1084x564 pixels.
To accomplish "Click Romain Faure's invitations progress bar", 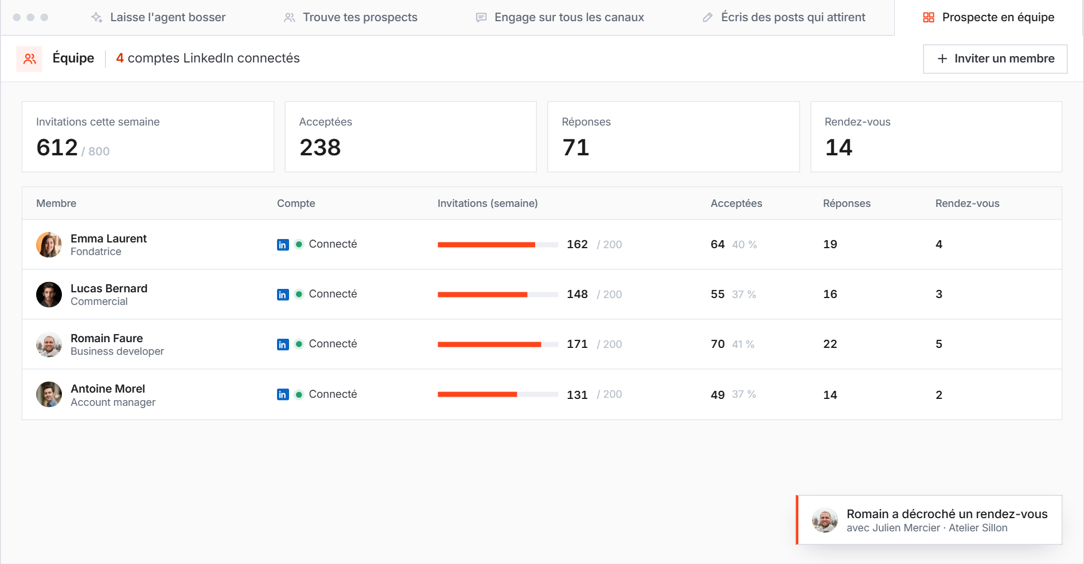I will 498,344.
